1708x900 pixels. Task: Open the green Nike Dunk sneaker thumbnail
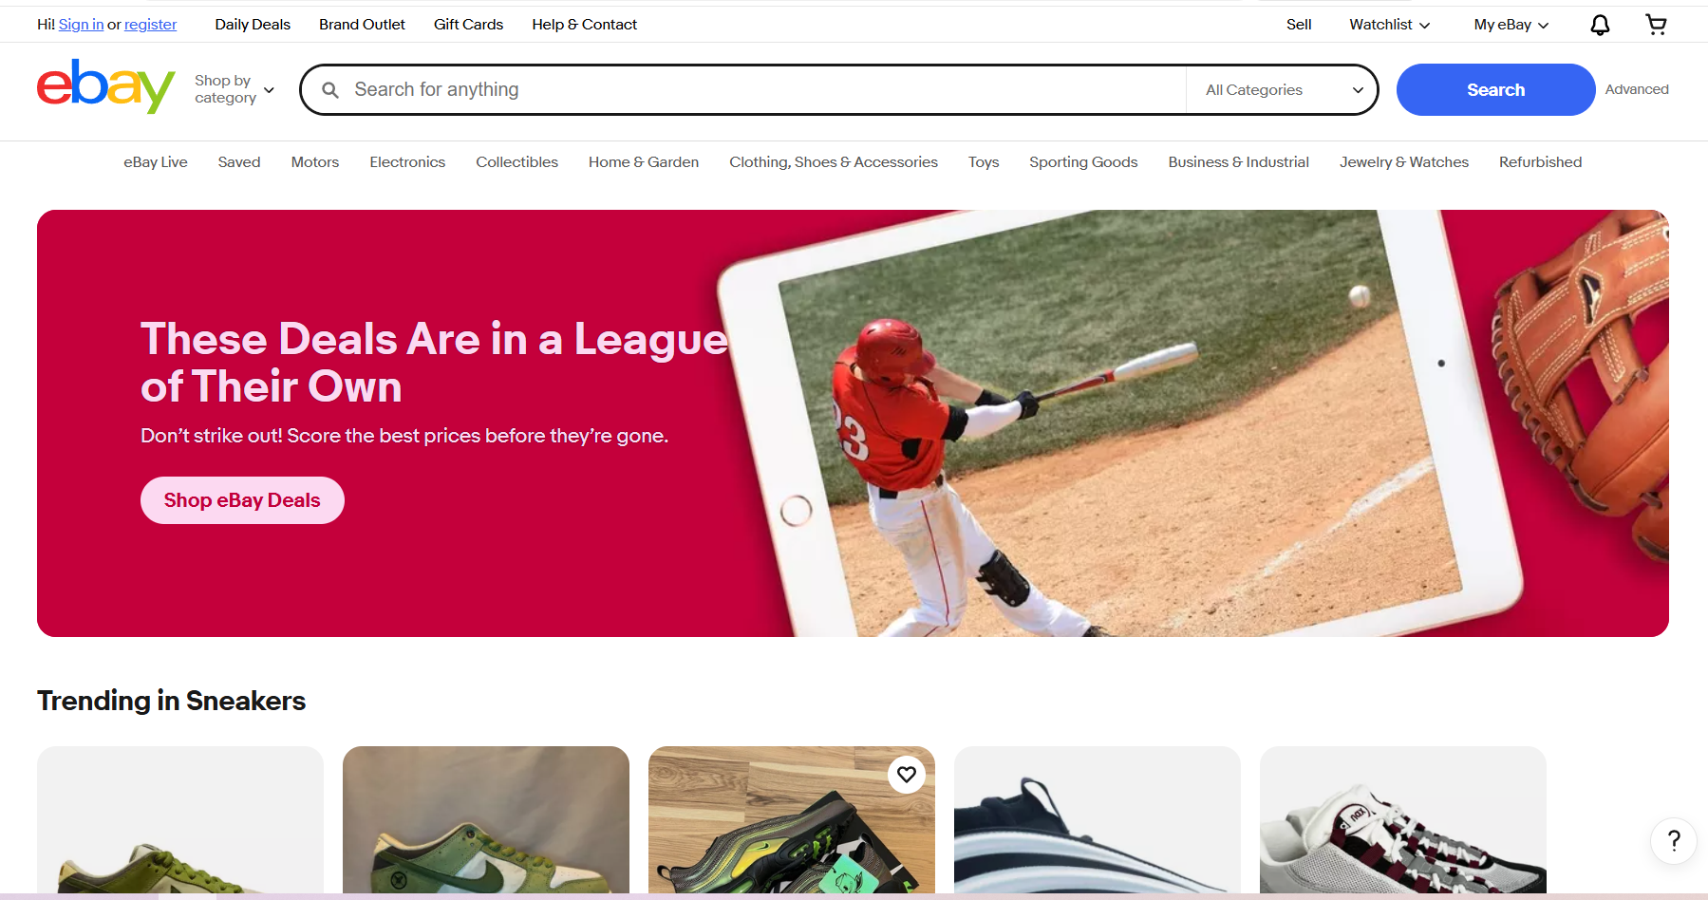[486, 820]
